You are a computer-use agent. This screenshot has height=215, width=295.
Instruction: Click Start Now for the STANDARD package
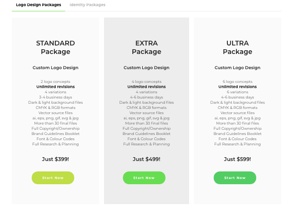(x=53, y=178)
